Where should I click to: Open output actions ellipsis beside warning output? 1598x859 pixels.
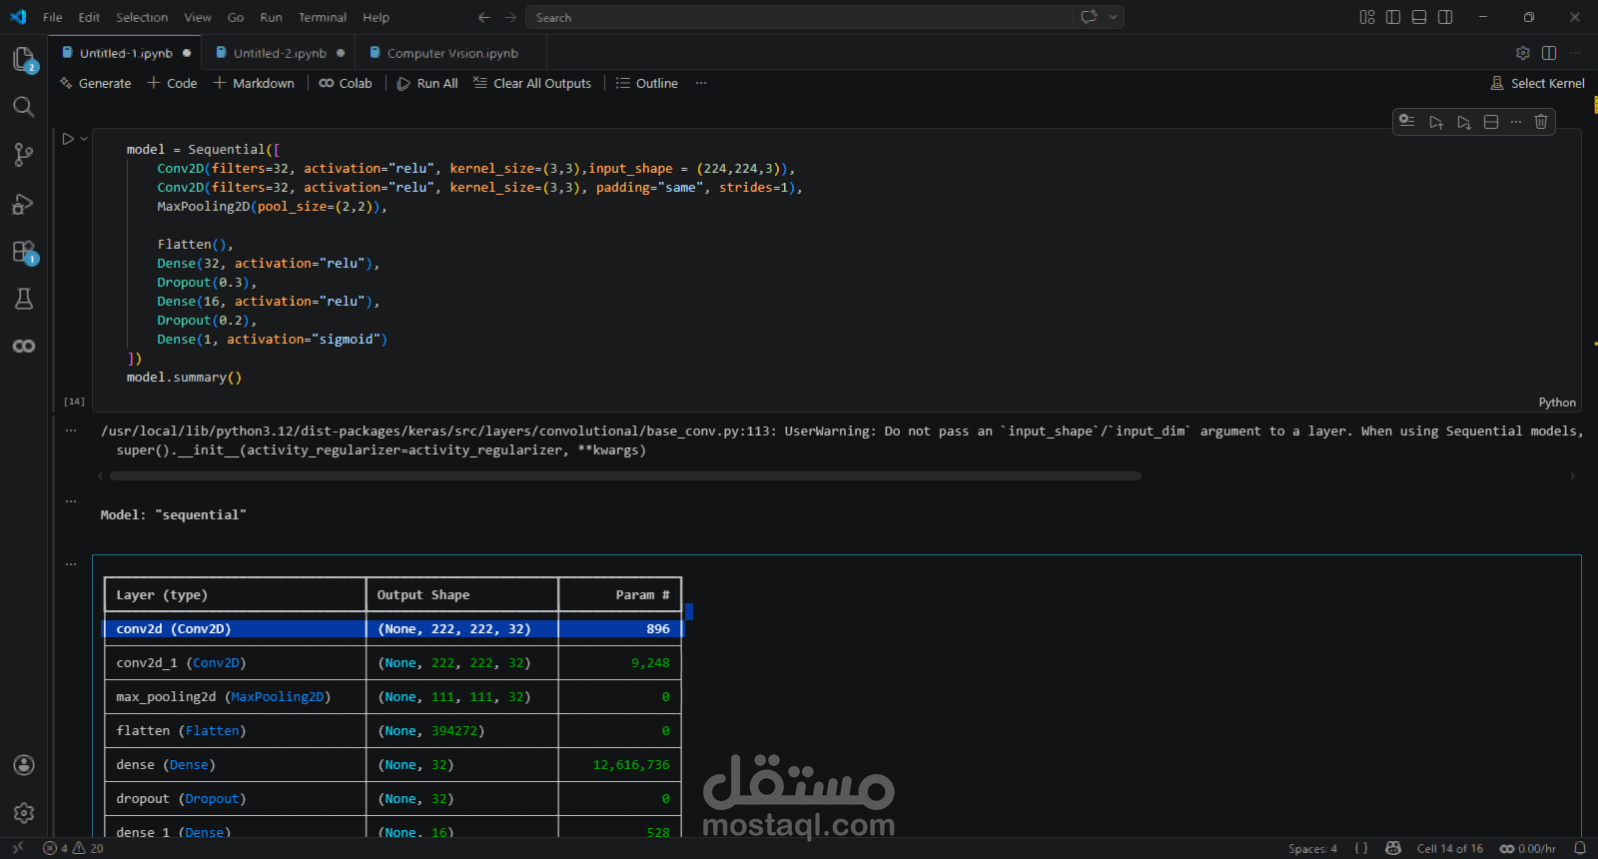tap(71, 430)
